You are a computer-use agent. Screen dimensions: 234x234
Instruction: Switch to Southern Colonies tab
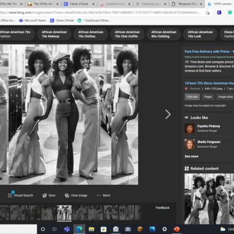(115, 4)
